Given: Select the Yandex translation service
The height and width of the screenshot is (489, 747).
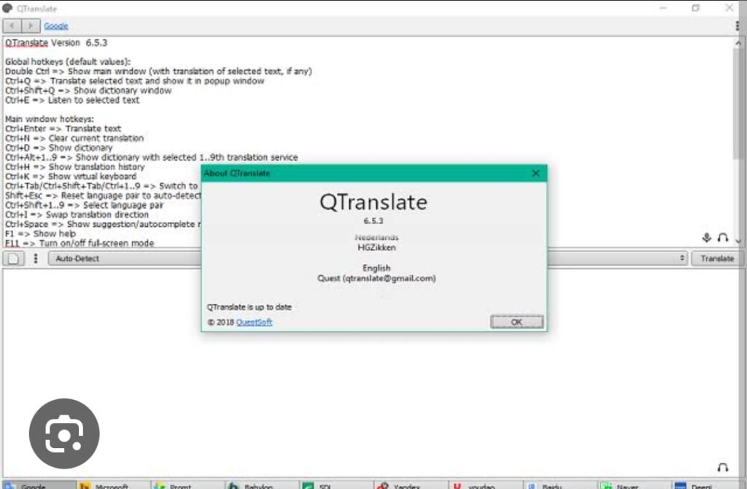Looking at the screenshot, I should (x=405, y=485).
